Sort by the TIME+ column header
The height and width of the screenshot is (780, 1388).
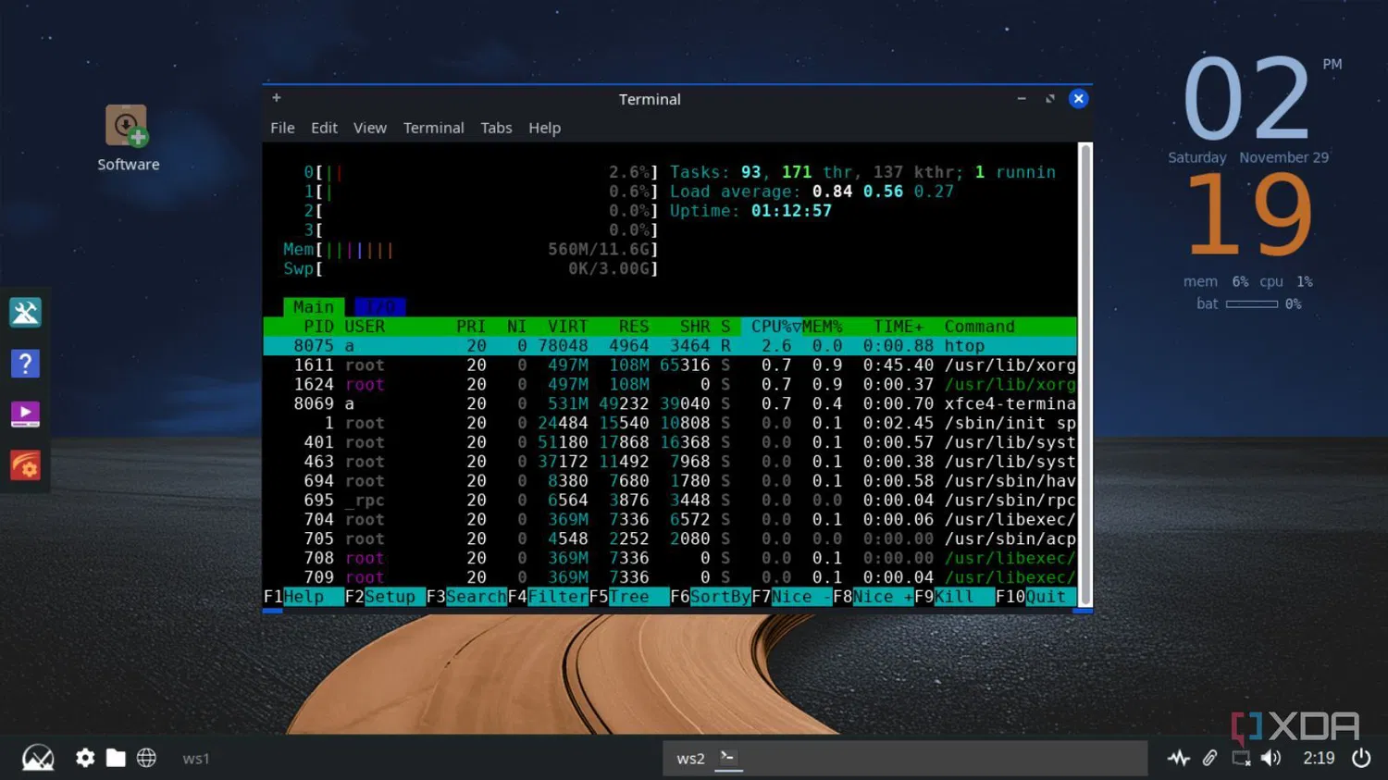tap(898, 327)
